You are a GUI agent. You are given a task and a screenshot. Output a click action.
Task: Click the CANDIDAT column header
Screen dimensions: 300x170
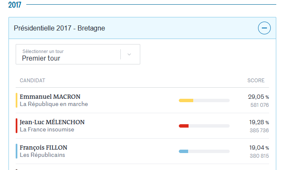(x=33, y=81)
